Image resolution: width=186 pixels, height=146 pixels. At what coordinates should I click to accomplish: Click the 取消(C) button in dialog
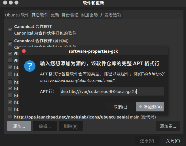120,107
